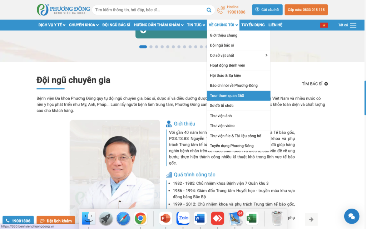Open the 'Tất cả' hamburger menu

pos(353,25)
